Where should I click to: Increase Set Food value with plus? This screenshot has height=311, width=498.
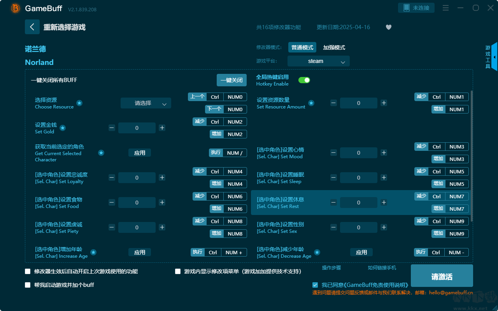[x=162, y=203]
